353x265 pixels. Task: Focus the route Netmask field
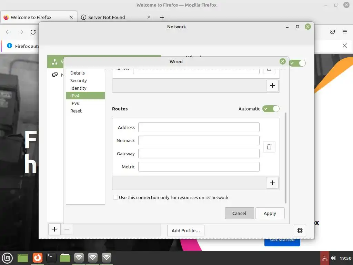pos(199,141)
